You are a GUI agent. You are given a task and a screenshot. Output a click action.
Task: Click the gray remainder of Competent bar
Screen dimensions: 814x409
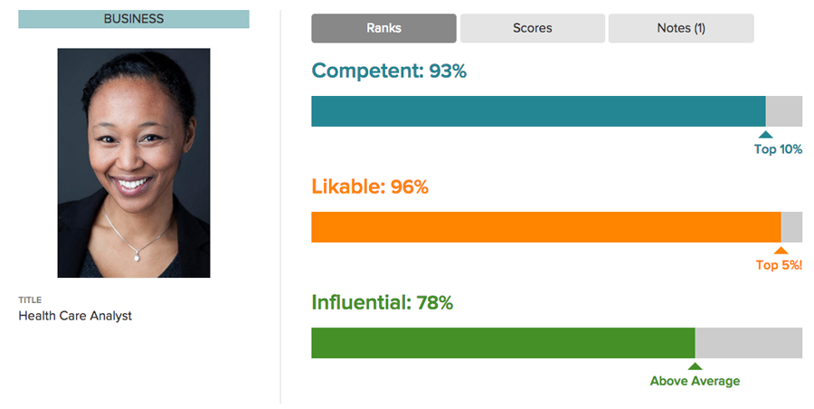point(784,111)
